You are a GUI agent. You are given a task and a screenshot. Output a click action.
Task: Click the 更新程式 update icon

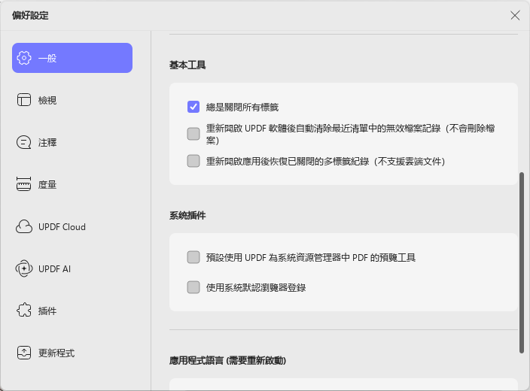(x=24, y=353)
